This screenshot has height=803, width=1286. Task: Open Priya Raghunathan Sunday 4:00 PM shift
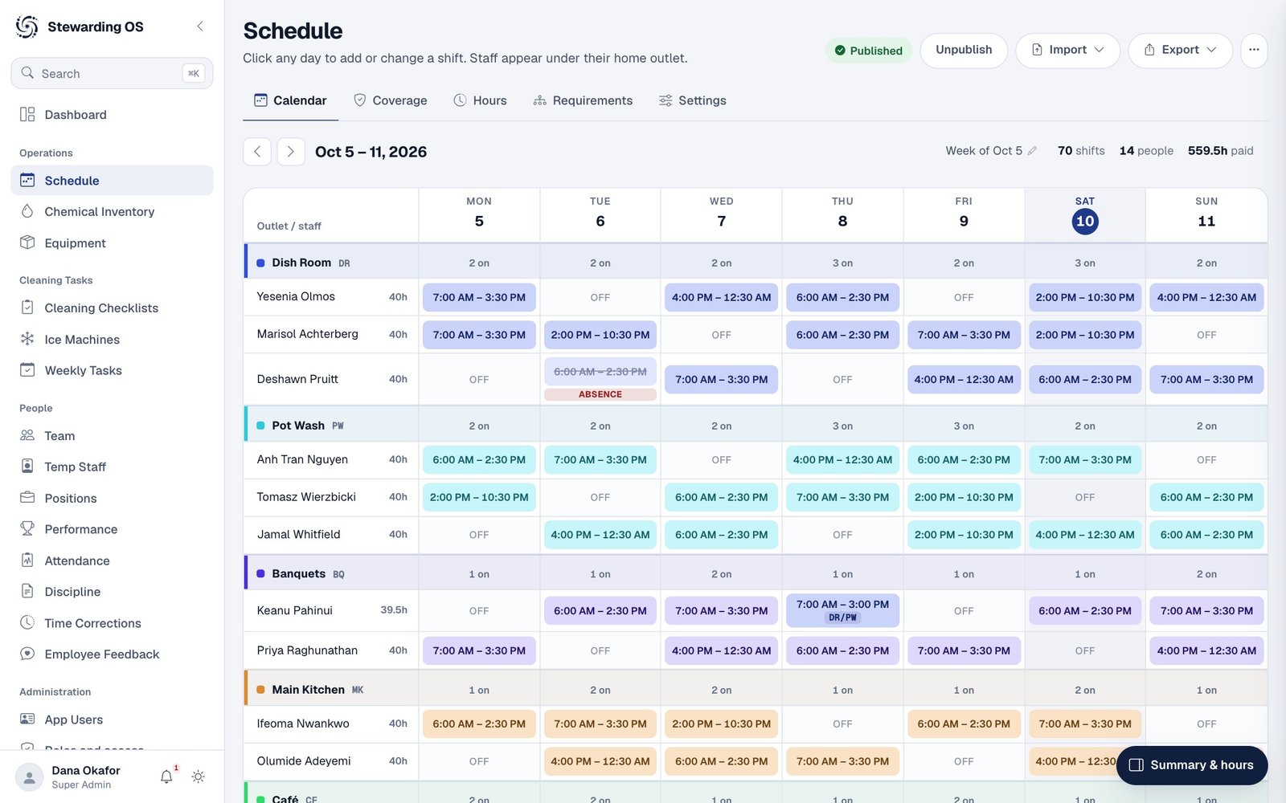1206,650
